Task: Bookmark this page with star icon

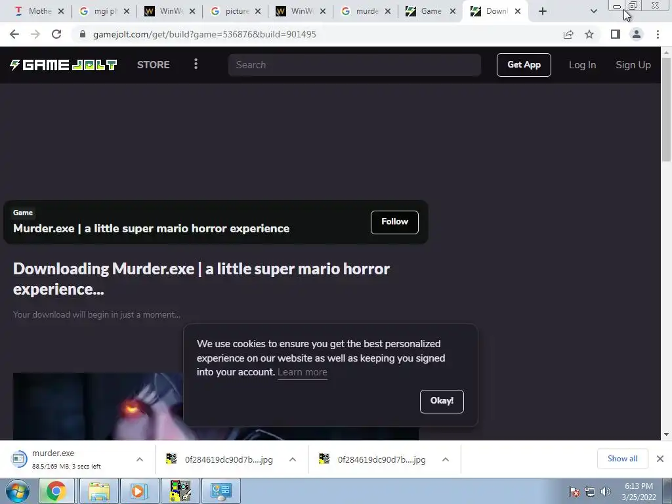Action: pos(589,34)
